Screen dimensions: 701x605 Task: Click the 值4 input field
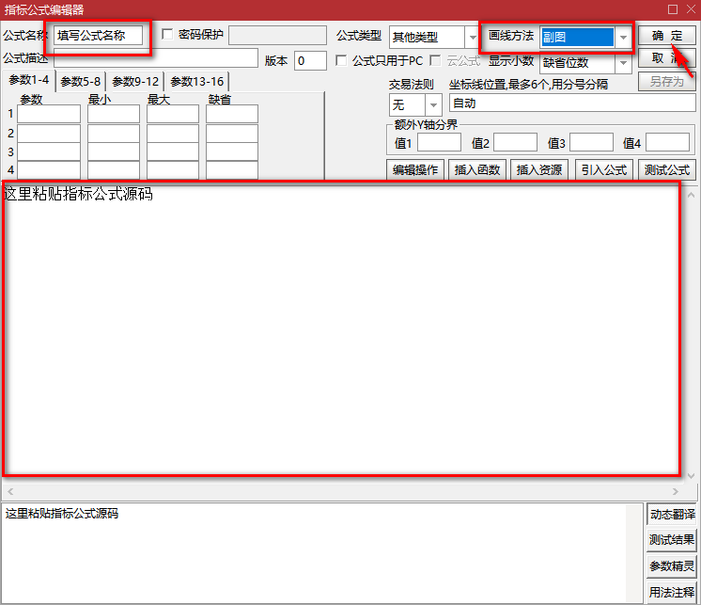[667, 142]
